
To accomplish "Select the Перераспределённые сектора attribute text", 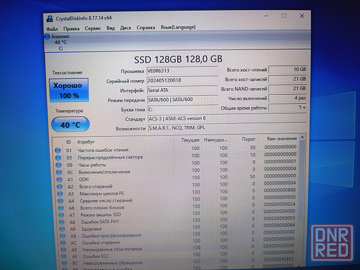I will point(110,158).
